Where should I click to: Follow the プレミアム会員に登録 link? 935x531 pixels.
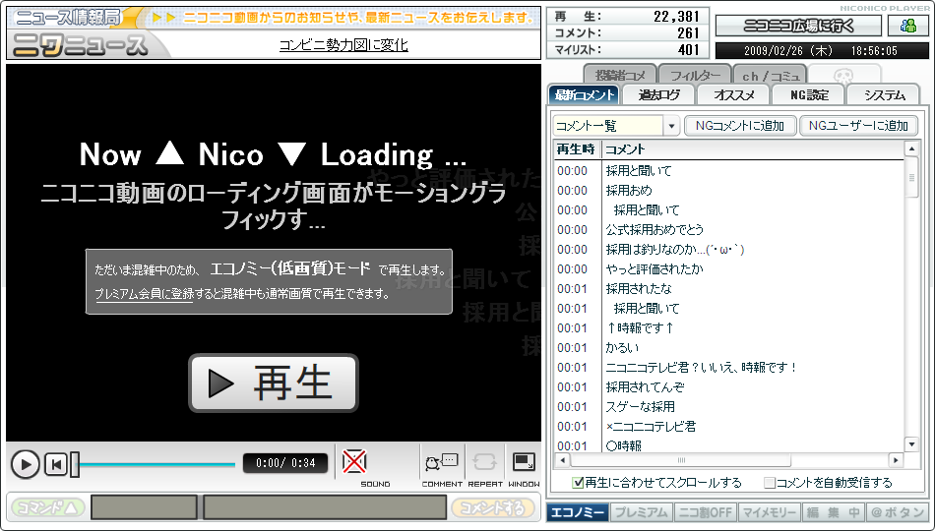click(144, 294)
